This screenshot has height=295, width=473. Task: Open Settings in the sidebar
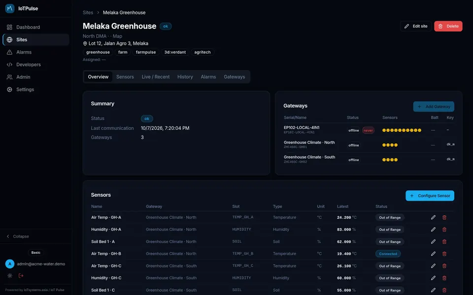coord(35,89)
